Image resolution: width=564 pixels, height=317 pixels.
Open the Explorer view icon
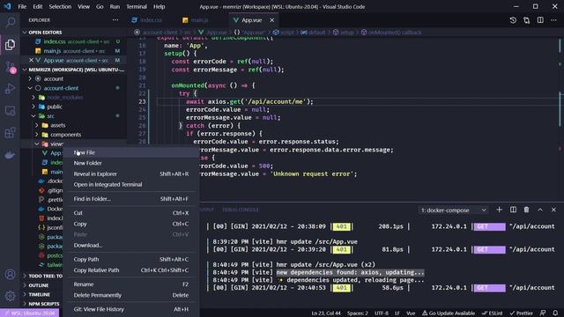10,45
